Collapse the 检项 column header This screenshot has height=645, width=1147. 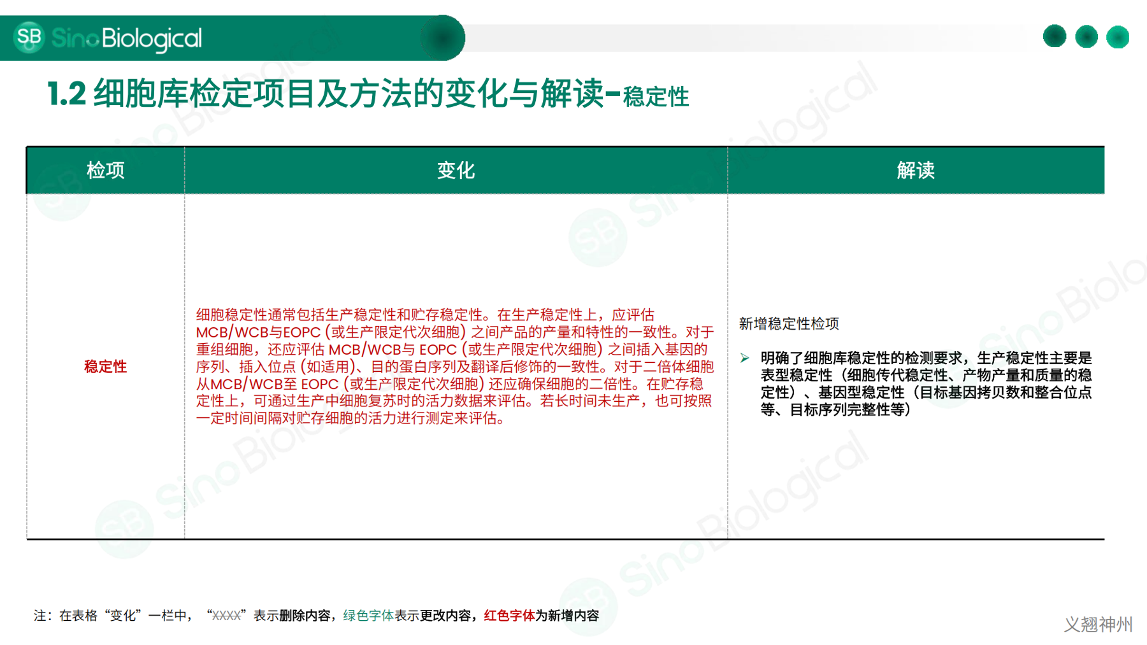point(105,170)
